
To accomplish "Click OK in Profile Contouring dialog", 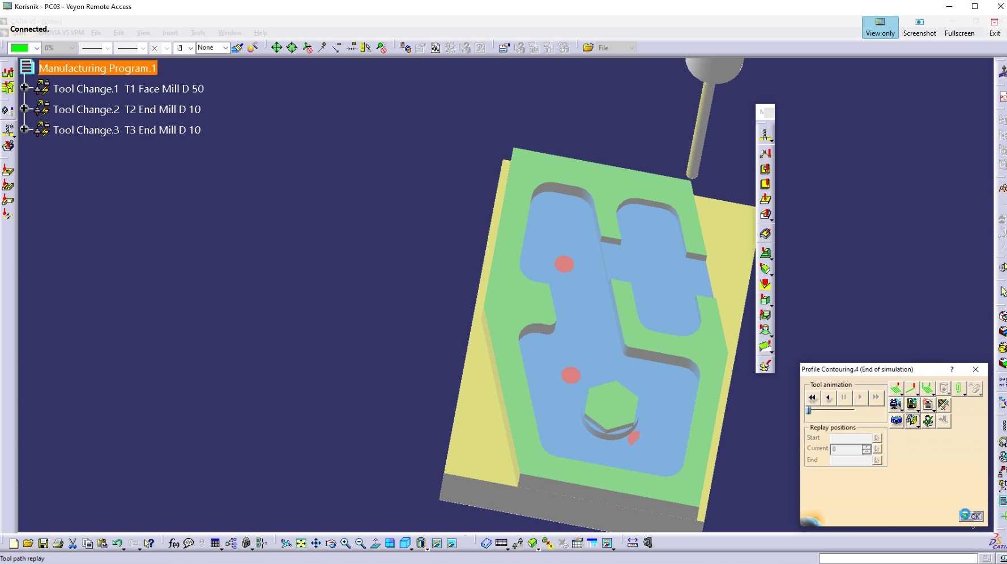I will point(971,516).
